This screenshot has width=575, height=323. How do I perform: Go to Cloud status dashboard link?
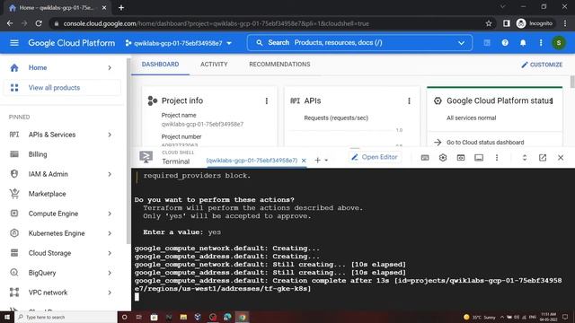(485, 142)
